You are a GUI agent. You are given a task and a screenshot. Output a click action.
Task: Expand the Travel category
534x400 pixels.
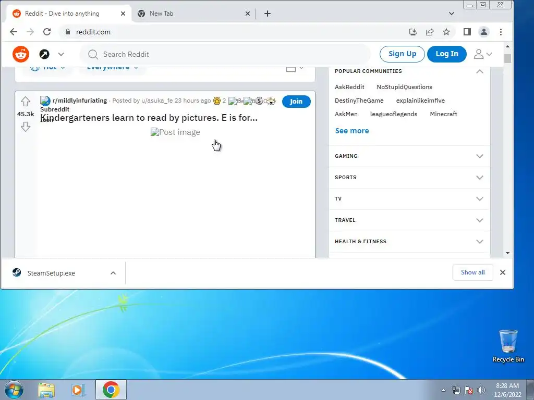click(x=409, y=220)
